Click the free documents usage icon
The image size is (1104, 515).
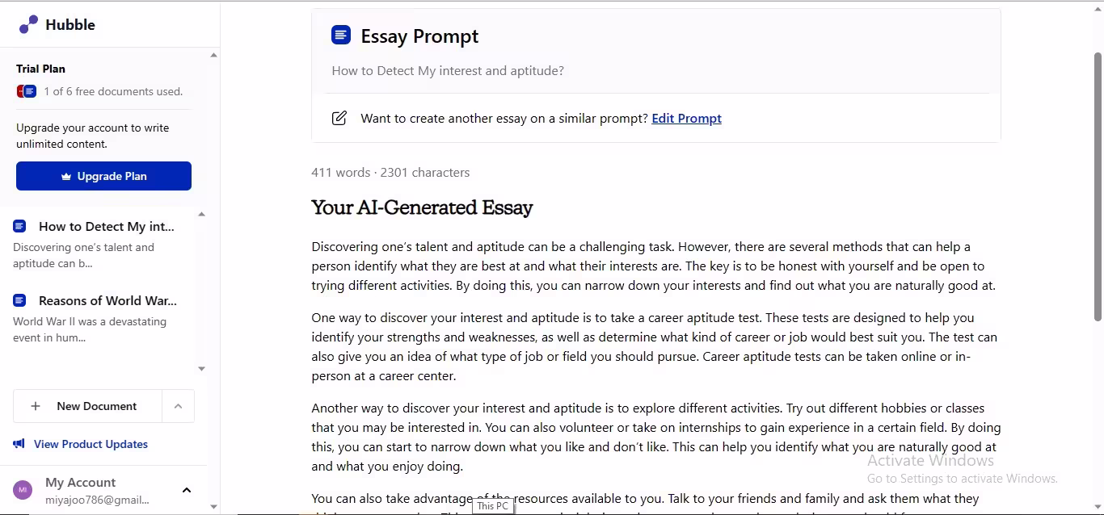[27, 91]
